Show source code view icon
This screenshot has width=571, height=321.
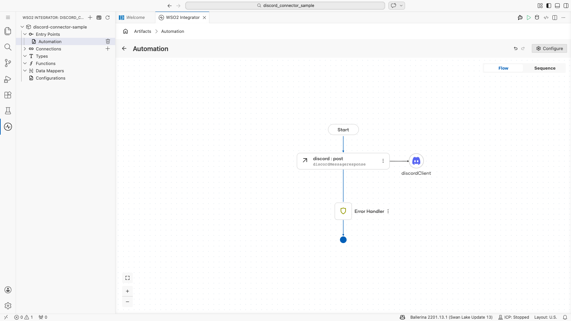[x=546, y=18]
